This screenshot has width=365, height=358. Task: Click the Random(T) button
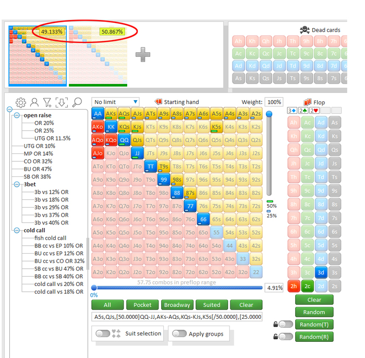click(314, 325)
